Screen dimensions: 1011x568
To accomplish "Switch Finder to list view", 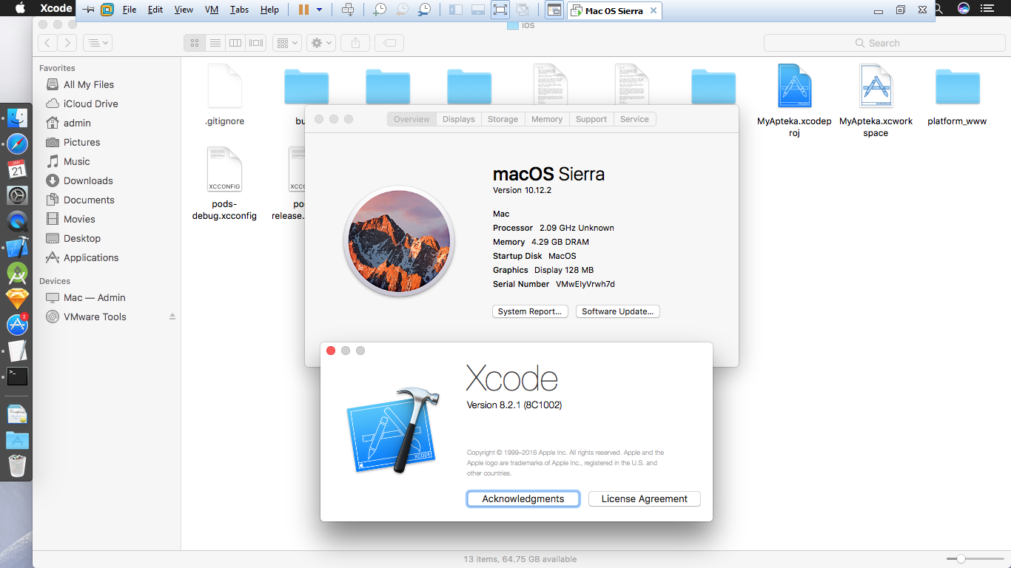I will 215,43.
